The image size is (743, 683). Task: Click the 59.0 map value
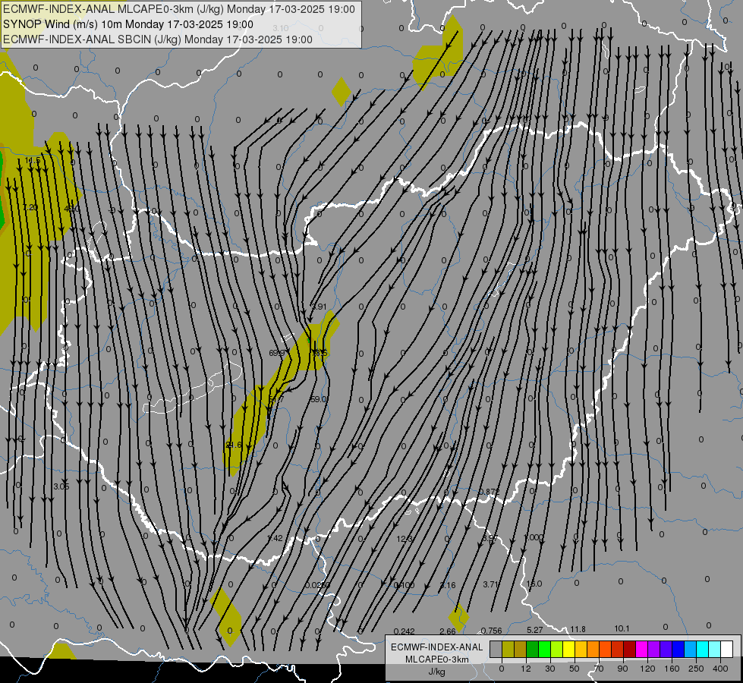(319, 400)
